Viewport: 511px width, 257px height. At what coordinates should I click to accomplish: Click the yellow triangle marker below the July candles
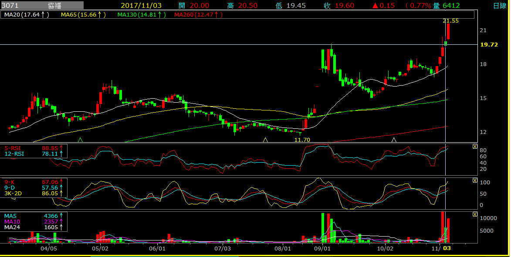[x=265, y=140]
